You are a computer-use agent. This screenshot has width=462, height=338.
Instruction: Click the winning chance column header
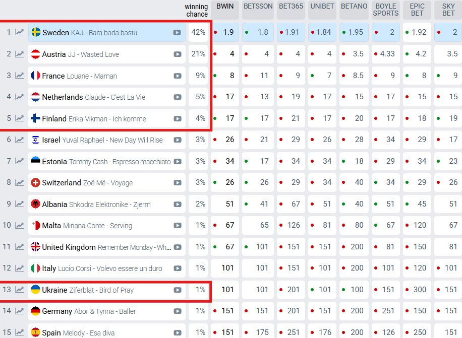196,10
